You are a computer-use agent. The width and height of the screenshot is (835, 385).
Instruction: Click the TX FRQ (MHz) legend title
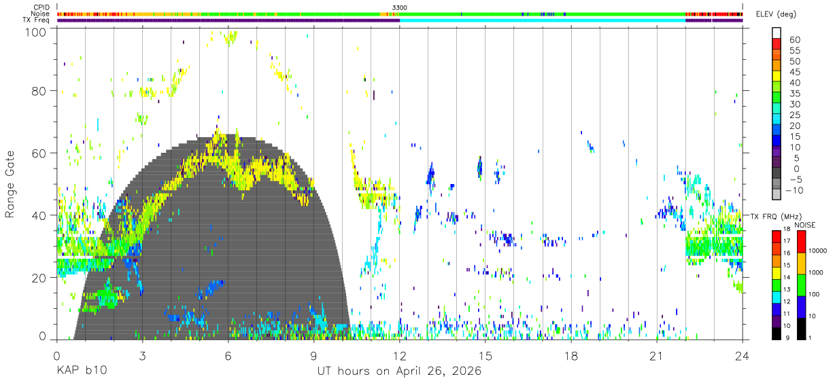pyautogui.click(x=777, y=216)
